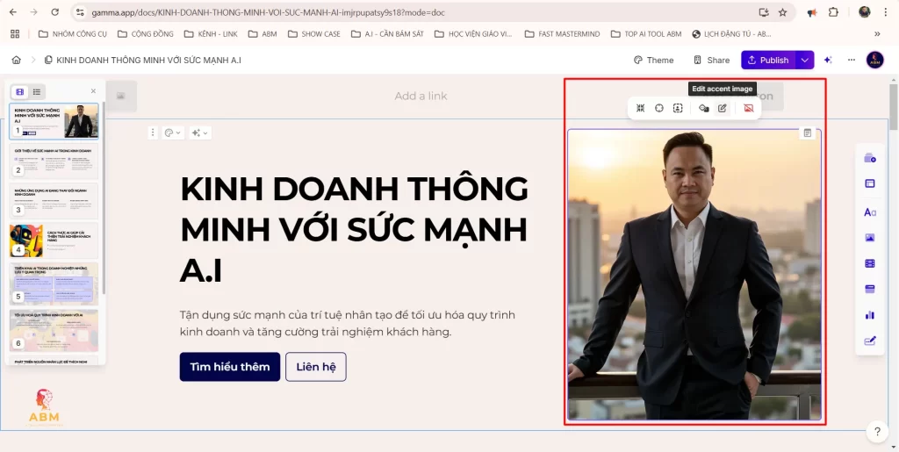Open the three-dot more options menu in header
899x452 pixels.
[851, 60]
